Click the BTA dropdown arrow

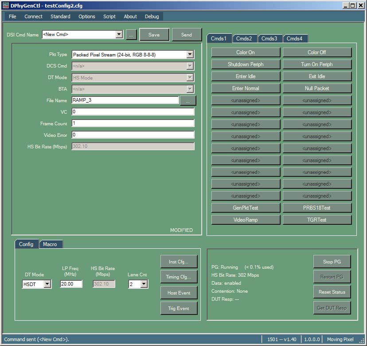190,89
